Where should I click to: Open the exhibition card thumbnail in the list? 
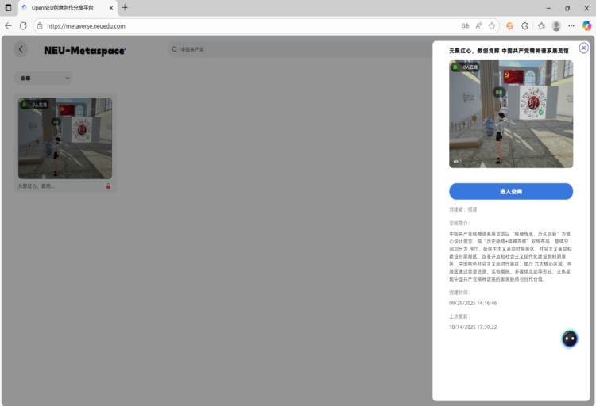pos(65,138)
